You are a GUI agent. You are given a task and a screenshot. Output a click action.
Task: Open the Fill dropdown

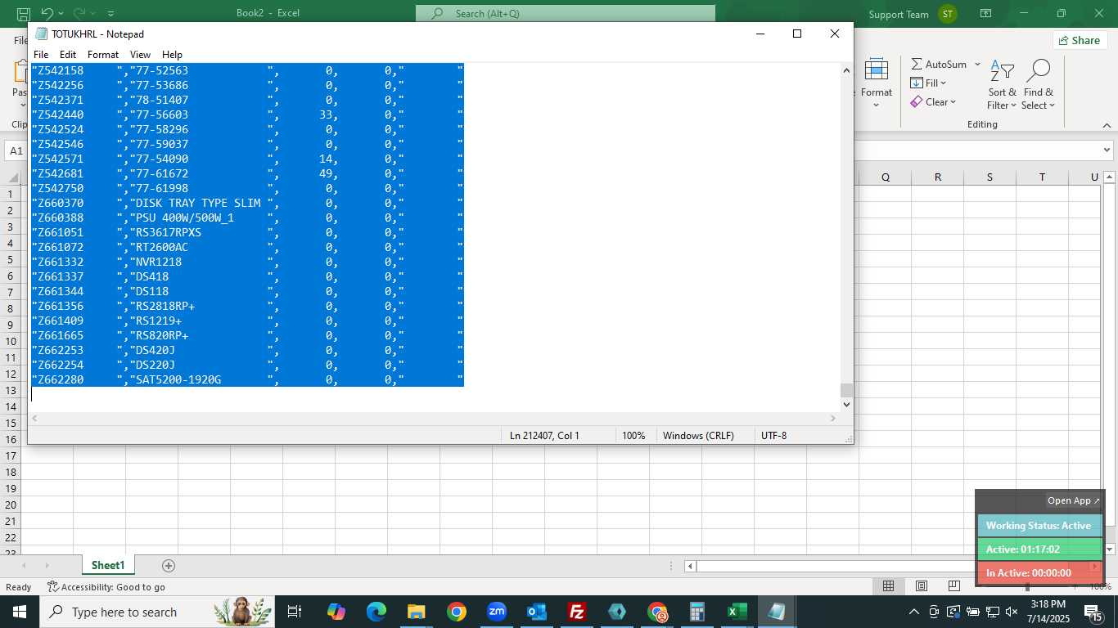pos(928,83)
